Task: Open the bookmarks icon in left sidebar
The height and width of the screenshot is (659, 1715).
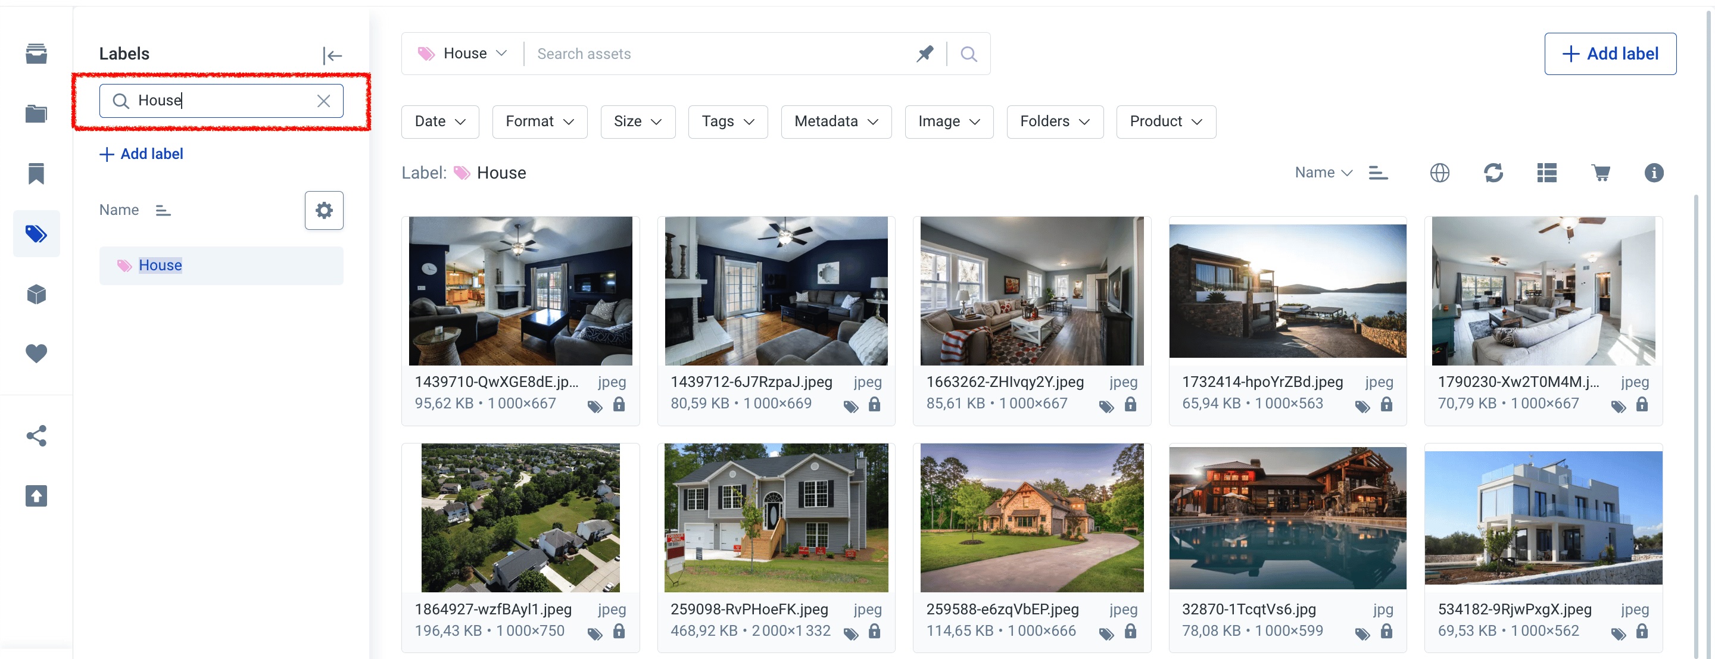Action: [x=36, y=174]
